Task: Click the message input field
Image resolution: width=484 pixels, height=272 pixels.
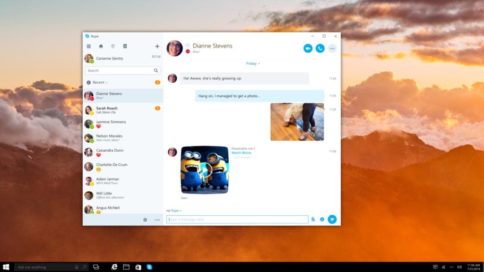Action: click(237, 220)
